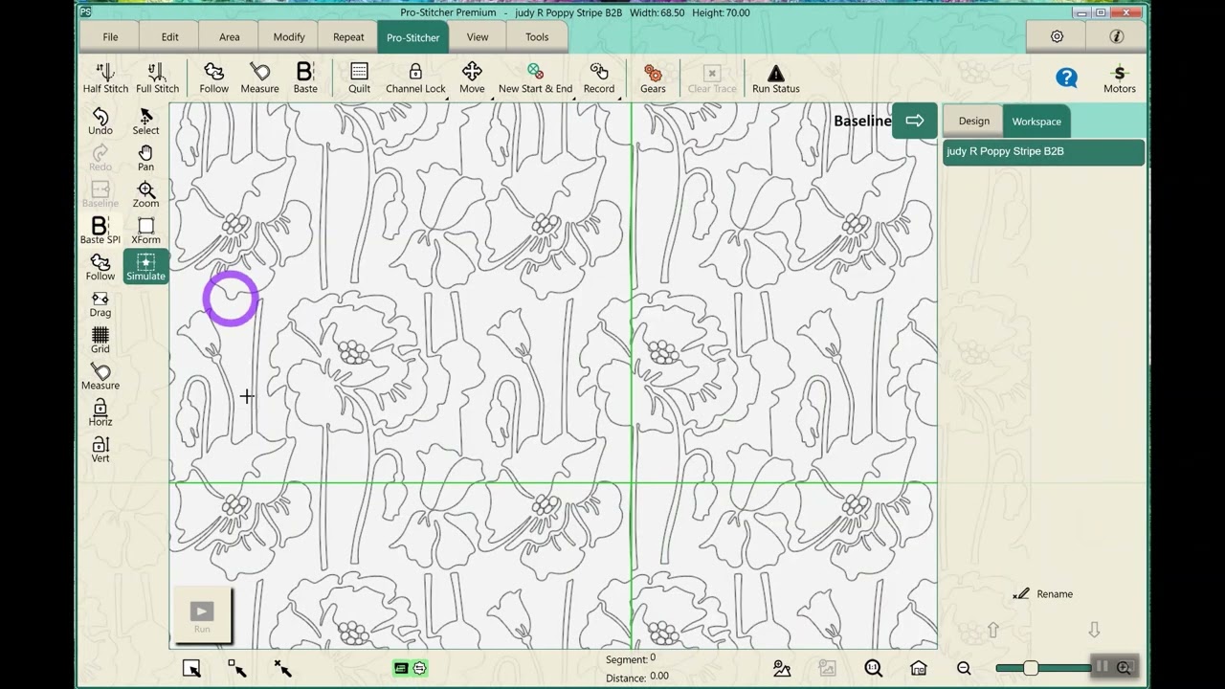This screenshot has width=1225, height=689.
Task: Click Undo in left sidebar
Action: pyautogui.click(x=100, y=122)
